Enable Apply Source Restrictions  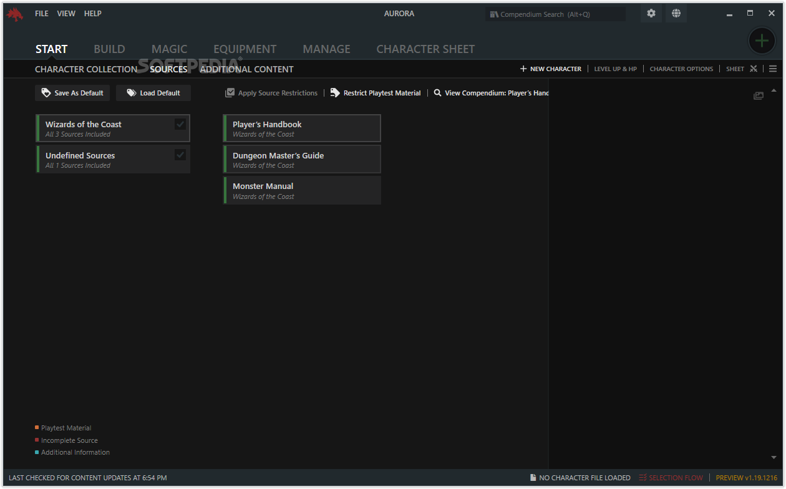[271, 93]
